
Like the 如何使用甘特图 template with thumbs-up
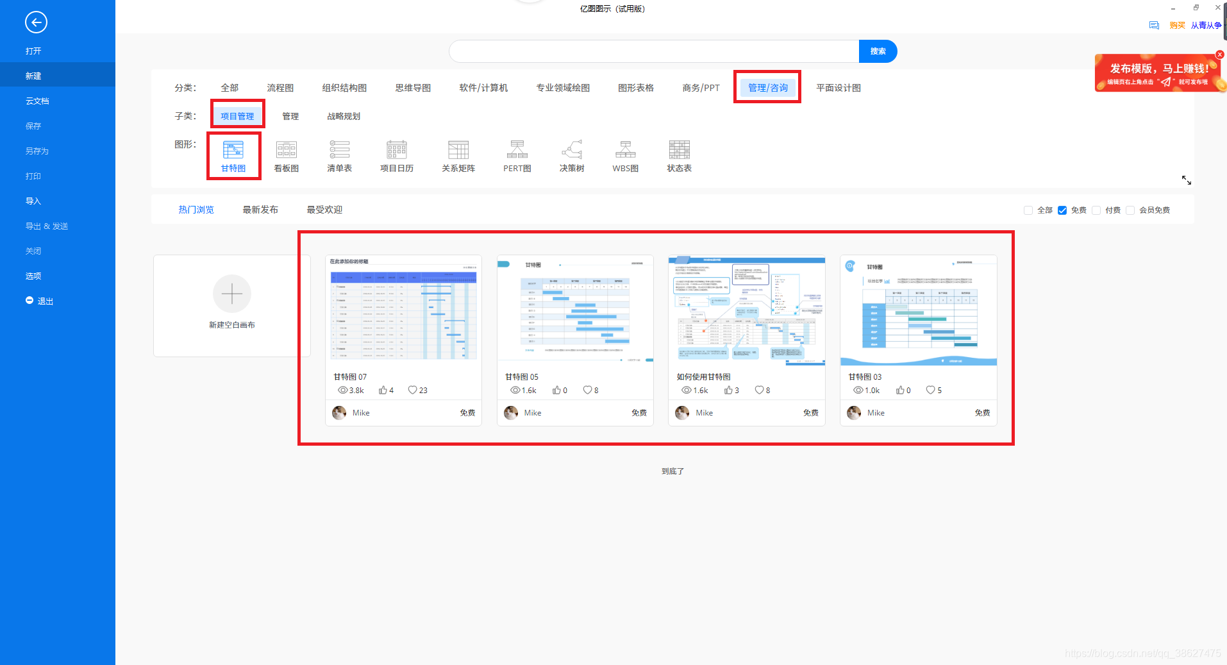click(728, 390)
